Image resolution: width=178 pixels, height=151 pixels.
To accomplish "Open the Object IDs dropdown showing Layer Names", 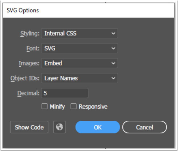I will (79, 78).
